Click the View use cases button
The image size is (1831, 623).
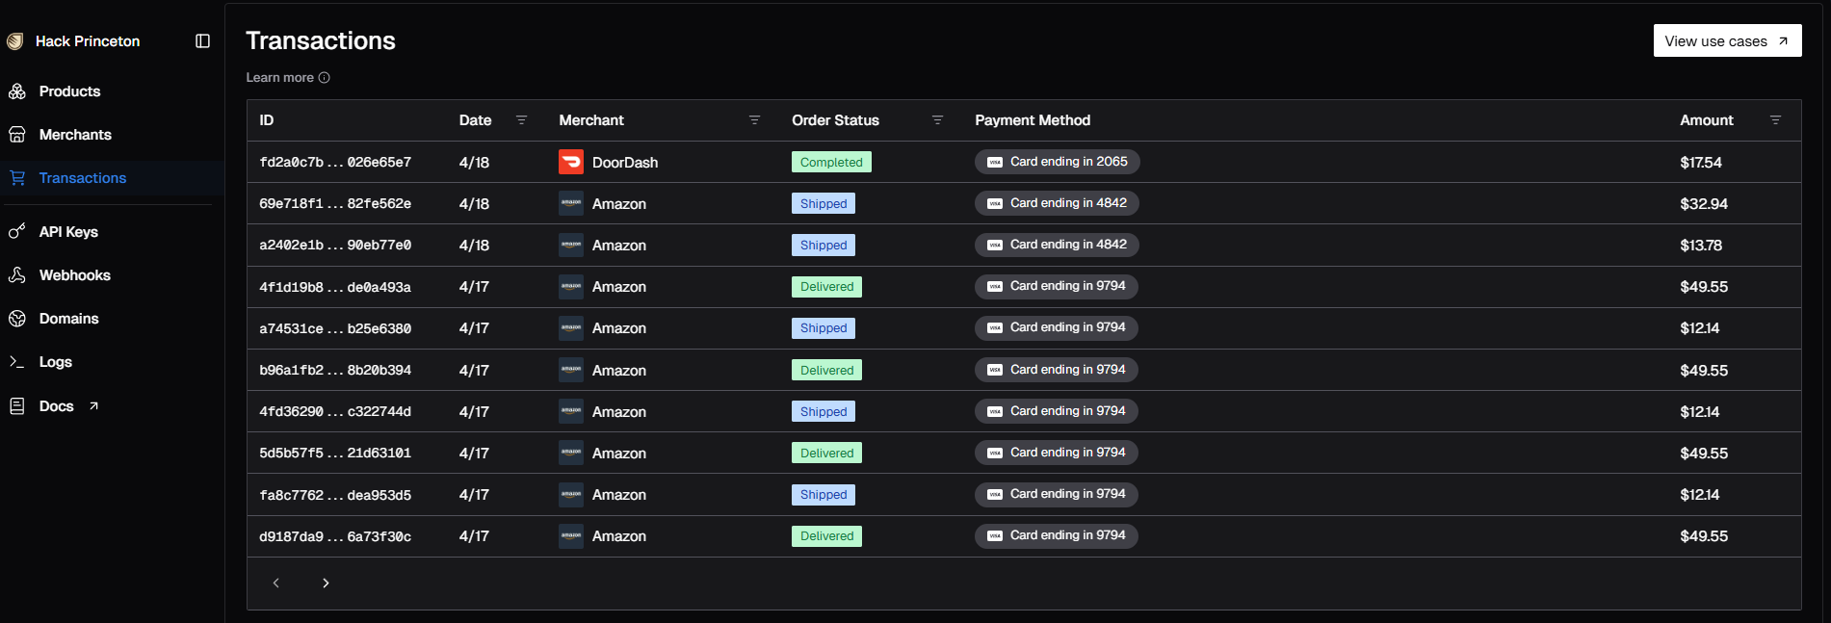click(x=1727, y=40)
